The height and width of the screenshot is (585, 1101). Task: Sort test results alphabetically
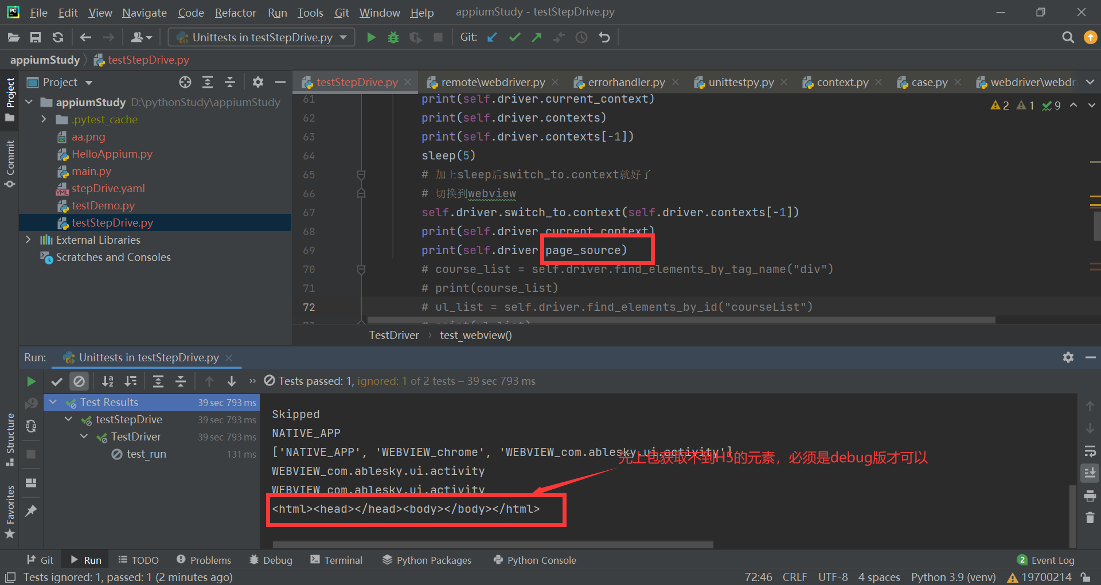tap(108, 381)
